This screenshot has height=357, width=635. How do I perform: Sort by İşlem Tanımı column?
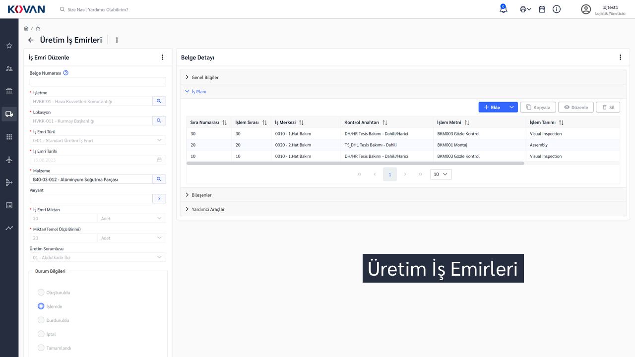point(561,122)
